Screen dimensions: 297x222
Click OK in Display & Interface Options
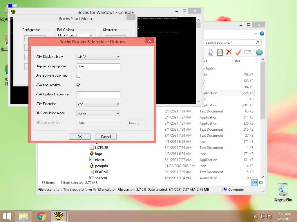(79, 136)
